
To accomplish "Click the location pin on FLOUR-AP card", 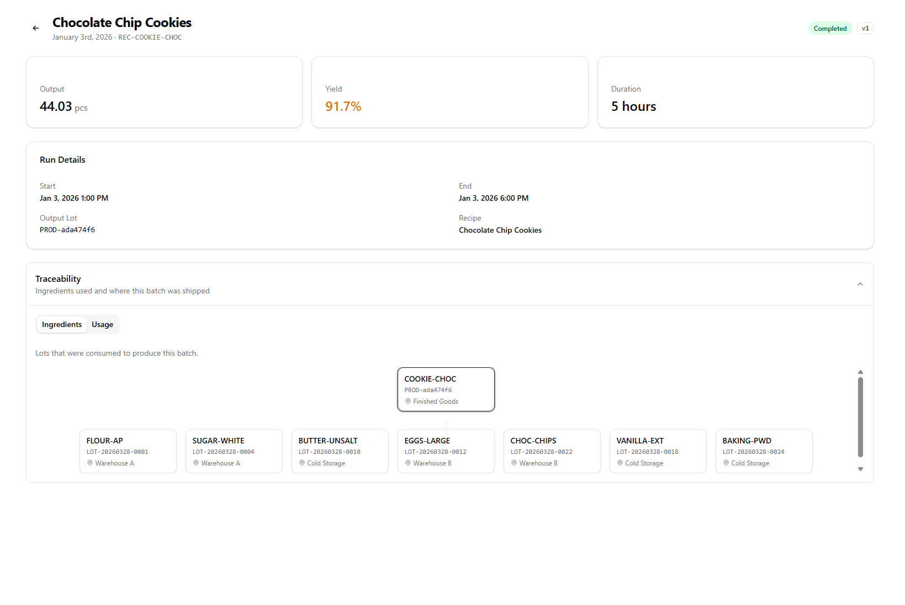I will point(89,463).
